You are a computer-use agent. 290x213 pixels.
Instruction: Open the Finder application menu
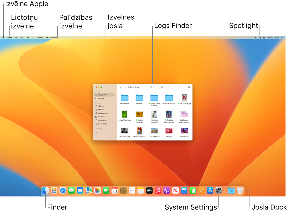[x=9, y=37]
